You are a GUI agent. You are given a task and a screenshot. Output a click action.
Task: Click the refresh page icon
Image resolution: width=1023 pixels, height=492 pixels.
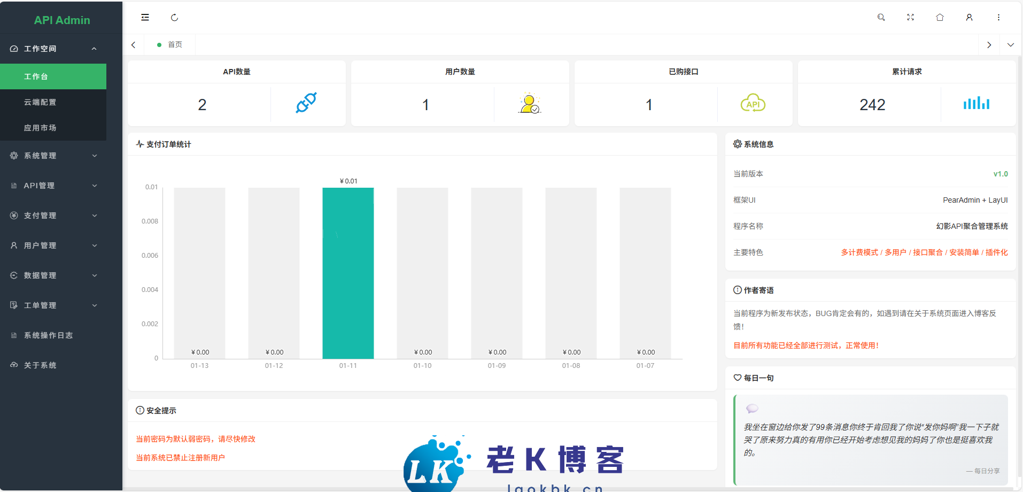[x=174, y=18]
